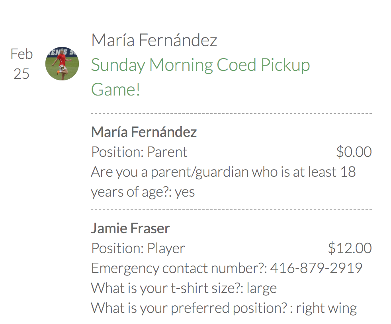
Task: Click the word Game! in the title
Action: point(115,89)
